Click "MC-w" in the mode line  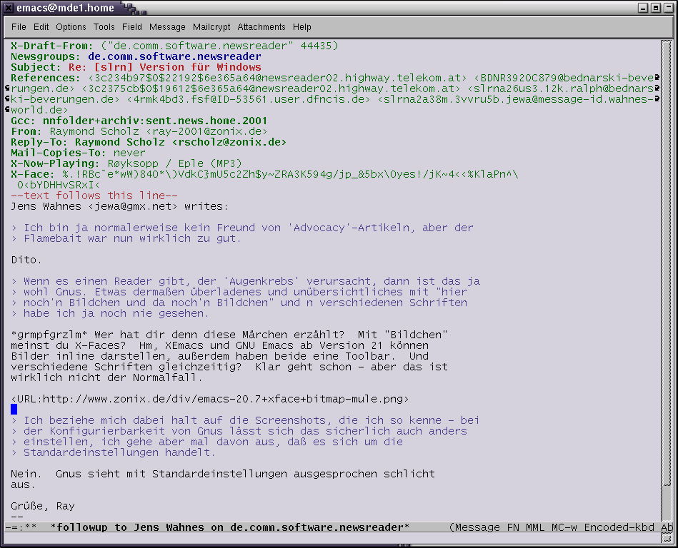pyautogui.click(x=564, y=528)
